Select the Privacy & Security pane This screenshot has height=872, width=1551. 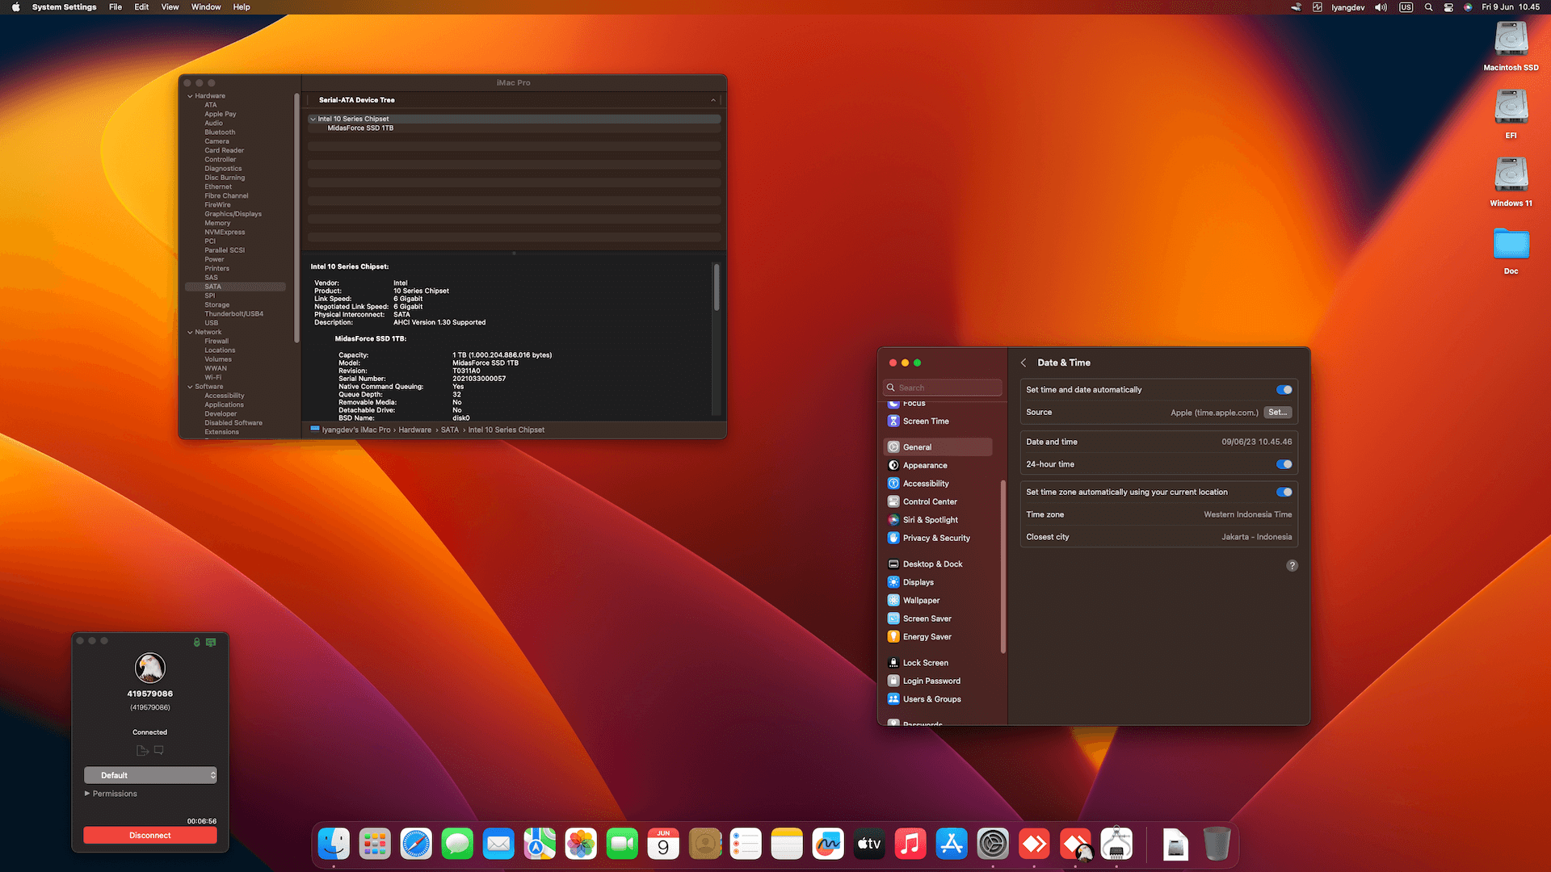tap(935, 538)
